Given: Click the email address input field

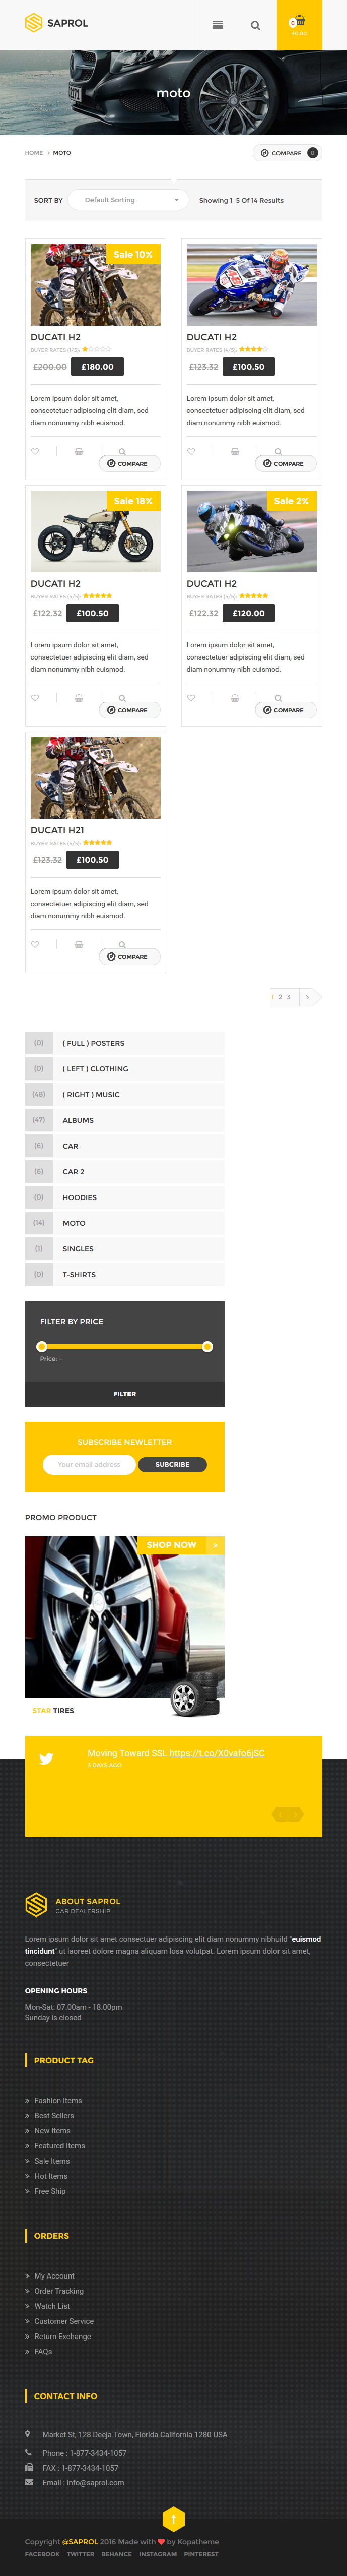Looking at the screenshot, I should 89,1464.
